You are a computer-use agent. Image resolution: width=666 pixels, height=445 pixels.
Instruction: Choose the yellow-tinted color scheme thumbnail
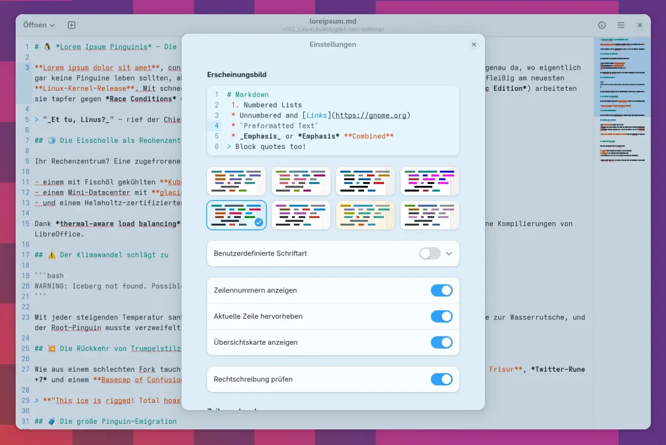[365, 215]
